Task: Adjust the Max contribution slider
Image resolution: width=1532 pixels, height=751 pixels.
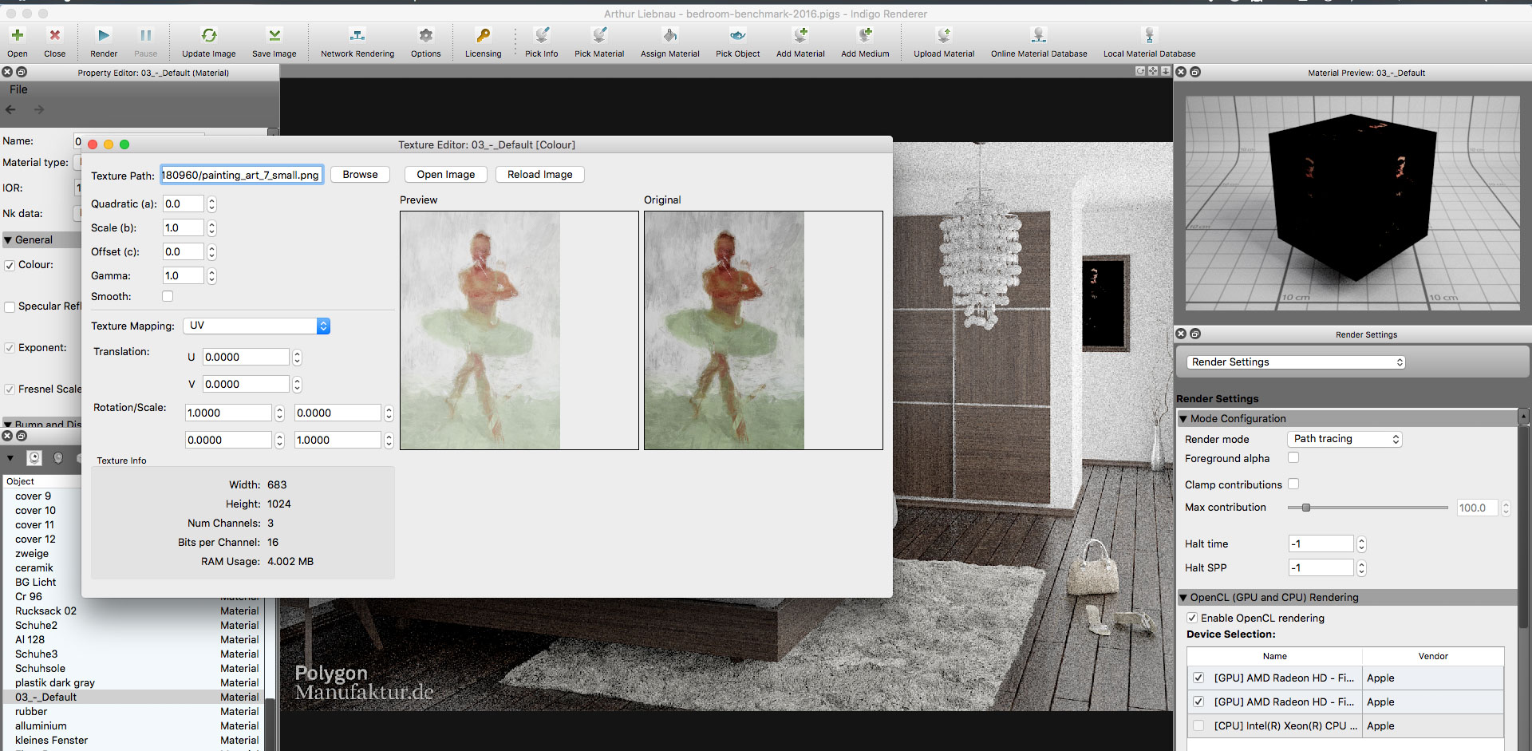Action: click(x=1306, y=508)
